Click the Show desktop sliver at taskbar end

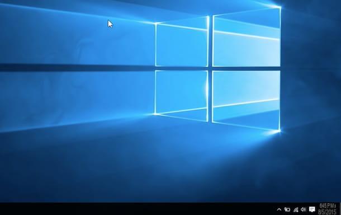[x=340, y=209]
